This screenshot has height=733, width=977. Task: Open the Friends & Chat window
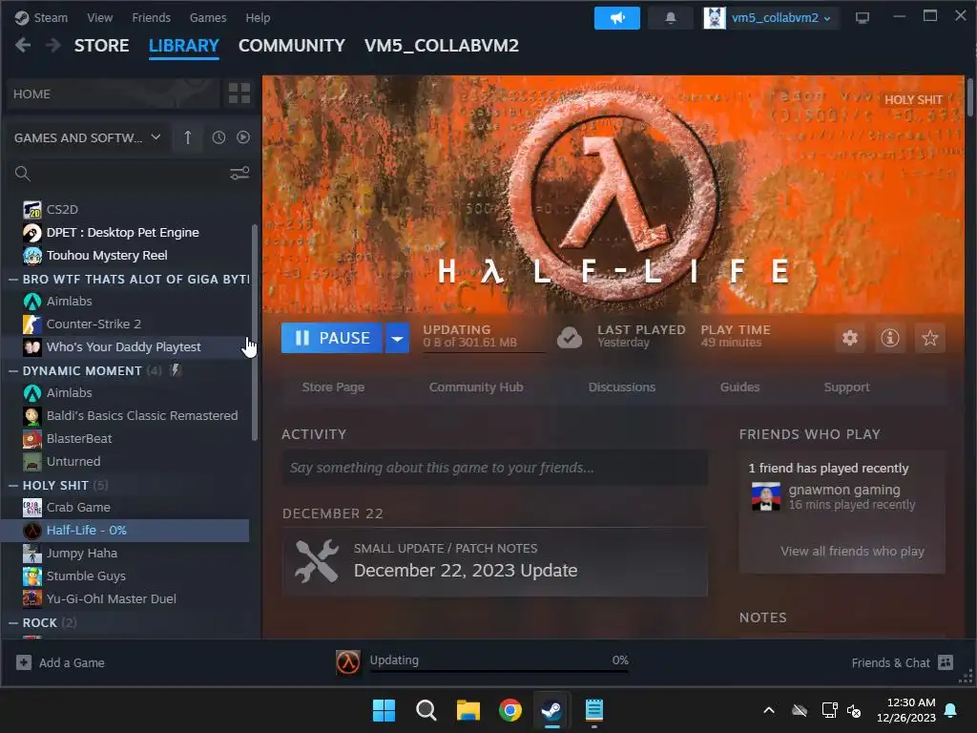tap(902, 662)
